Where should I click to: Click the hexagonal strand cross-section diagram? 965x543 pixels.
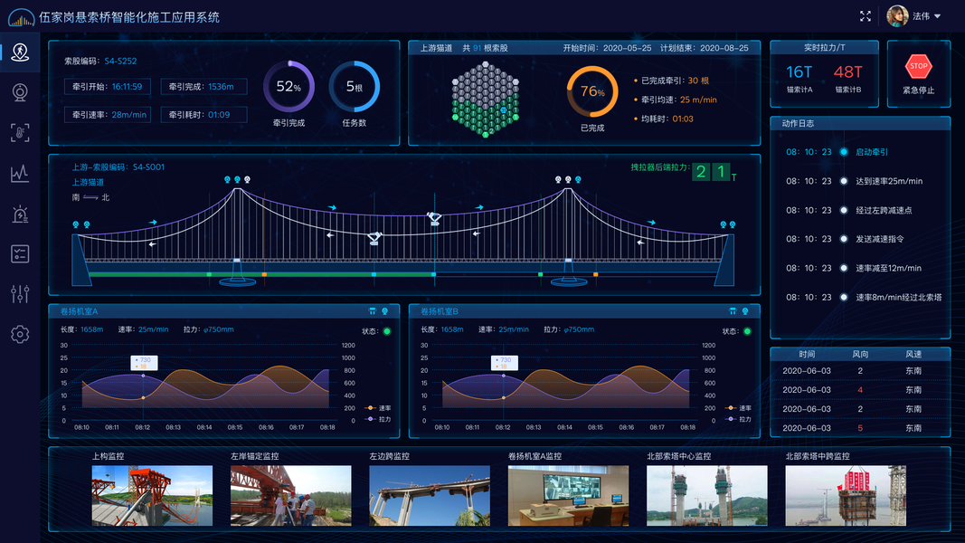pyautogui.click(x=485, y=100)
